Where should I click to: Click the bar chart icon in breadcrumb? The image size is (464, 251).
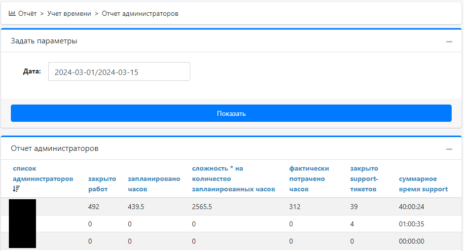pos(12,14)
